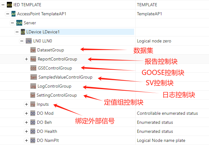Click the Rep icon of ReportControlGroup
The image size is (209, 145).
[x=33, y=59]
